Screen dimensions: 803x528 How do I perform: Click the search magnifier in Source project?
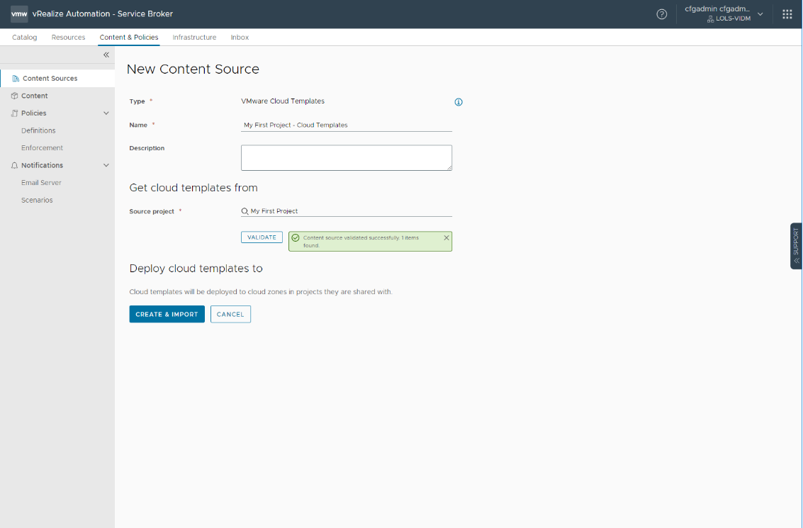245,211
